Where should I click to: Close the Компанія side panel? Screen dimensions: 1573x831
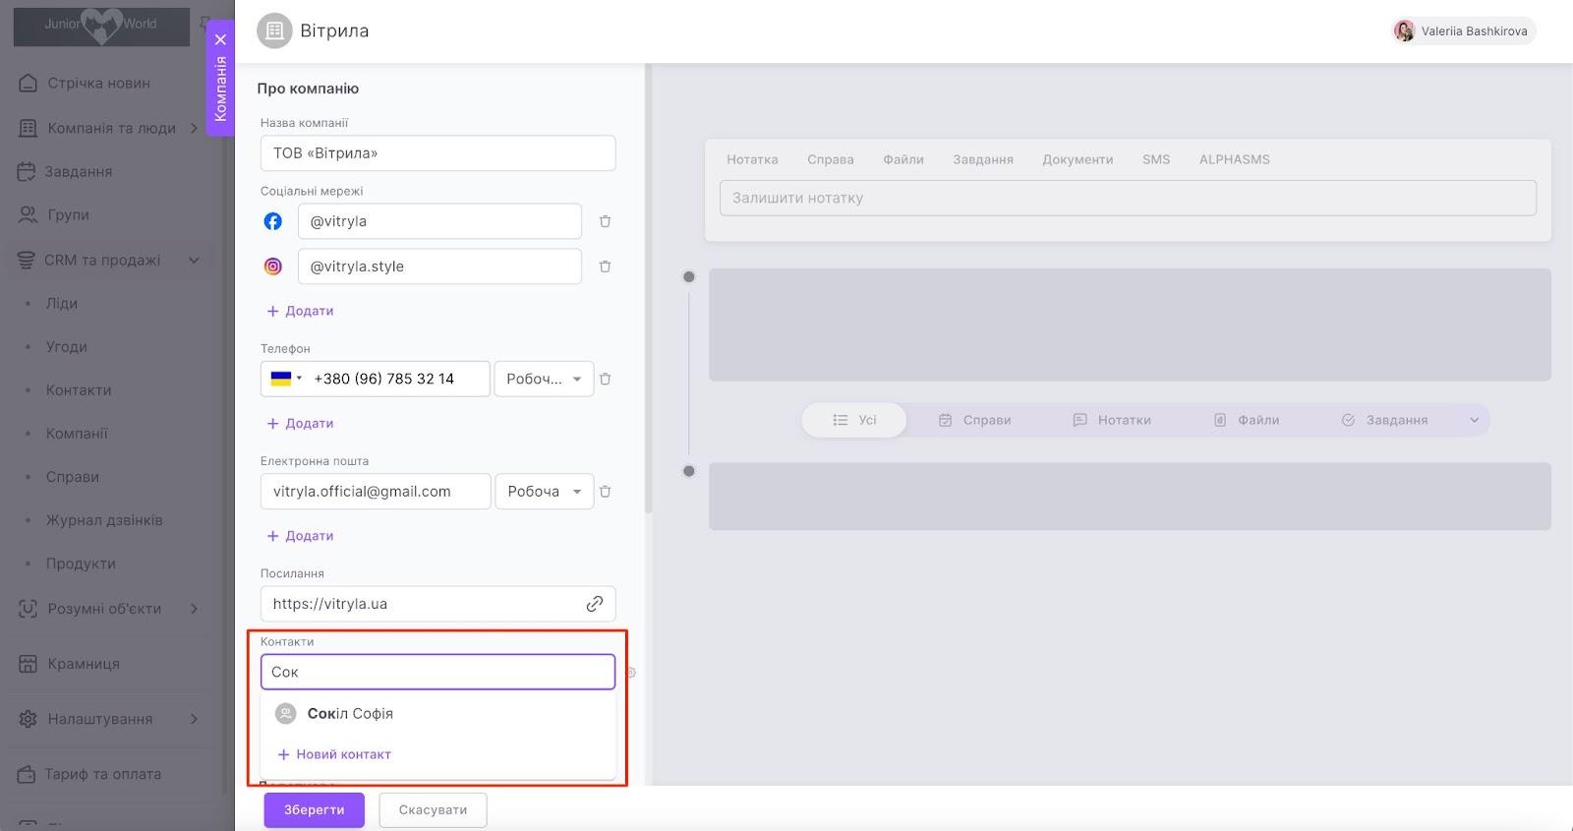pyautogui.click(x=220, y=39)
